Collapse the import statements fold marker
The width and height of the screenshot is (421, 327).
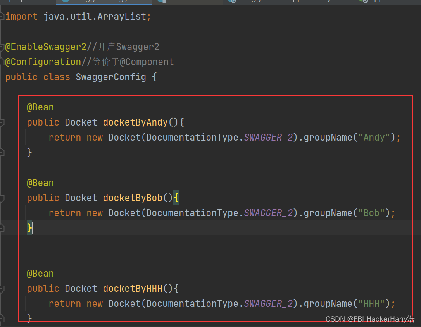2,17
